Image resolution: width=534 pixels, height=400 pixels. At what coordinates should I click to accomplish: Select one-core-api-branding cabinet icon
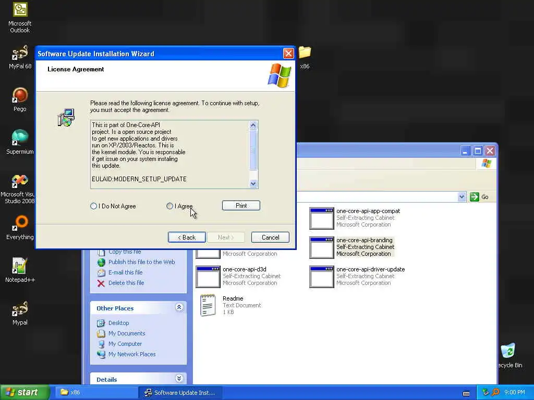point(321,247)
